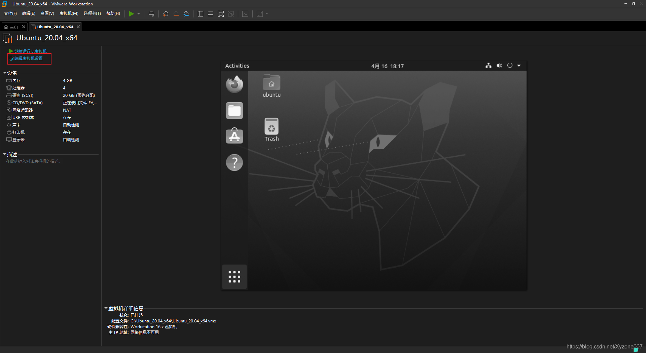
Task: Click the take snapshot toolbar icon
Action: pos(166,14)
